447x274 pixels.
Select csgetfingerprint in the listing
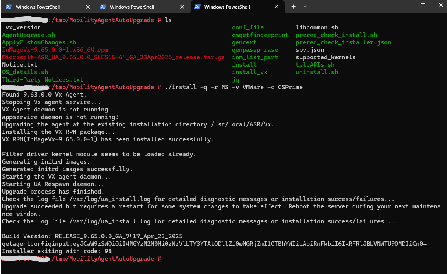(x=260, y=35)
